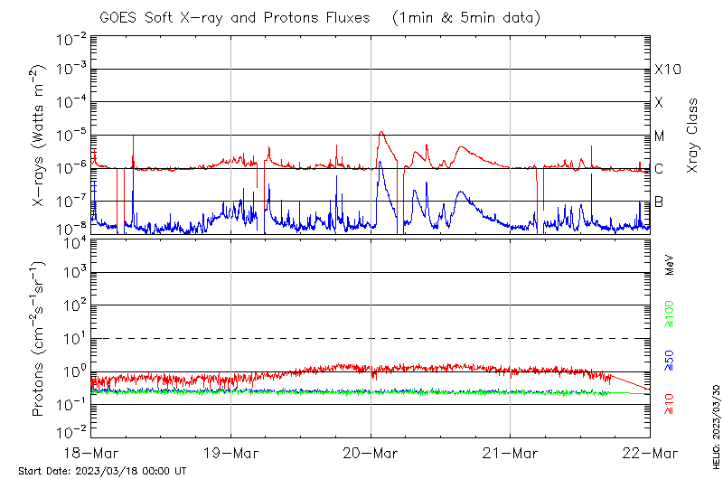
Task: Click 'Start Date: 2023/03/18 00:00 UT' text
Action: pos(102,471)
